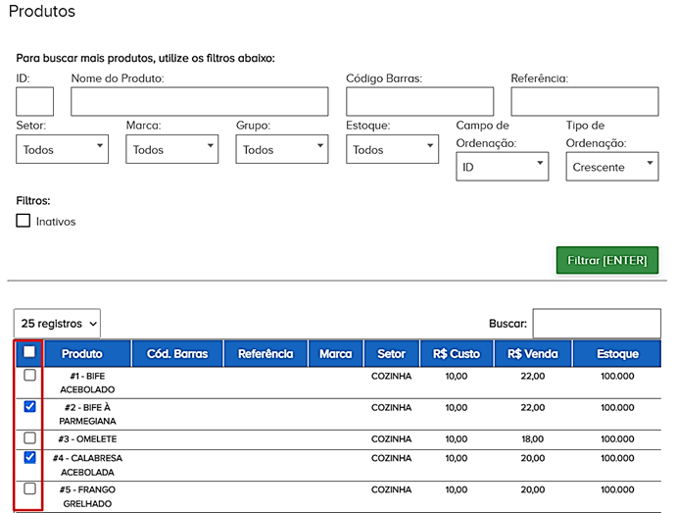Toggle the select-all checkbox in table header
The width and height of the screenshot is (676, 513).
pyautogui.click(x=29, y=352)
